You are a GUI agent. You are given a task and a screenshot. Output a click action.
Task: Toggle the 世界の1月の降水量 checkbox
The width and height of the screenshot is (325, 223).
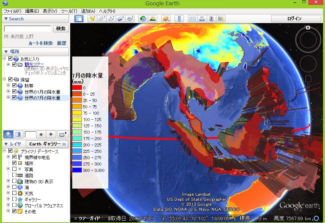point(14,91)
